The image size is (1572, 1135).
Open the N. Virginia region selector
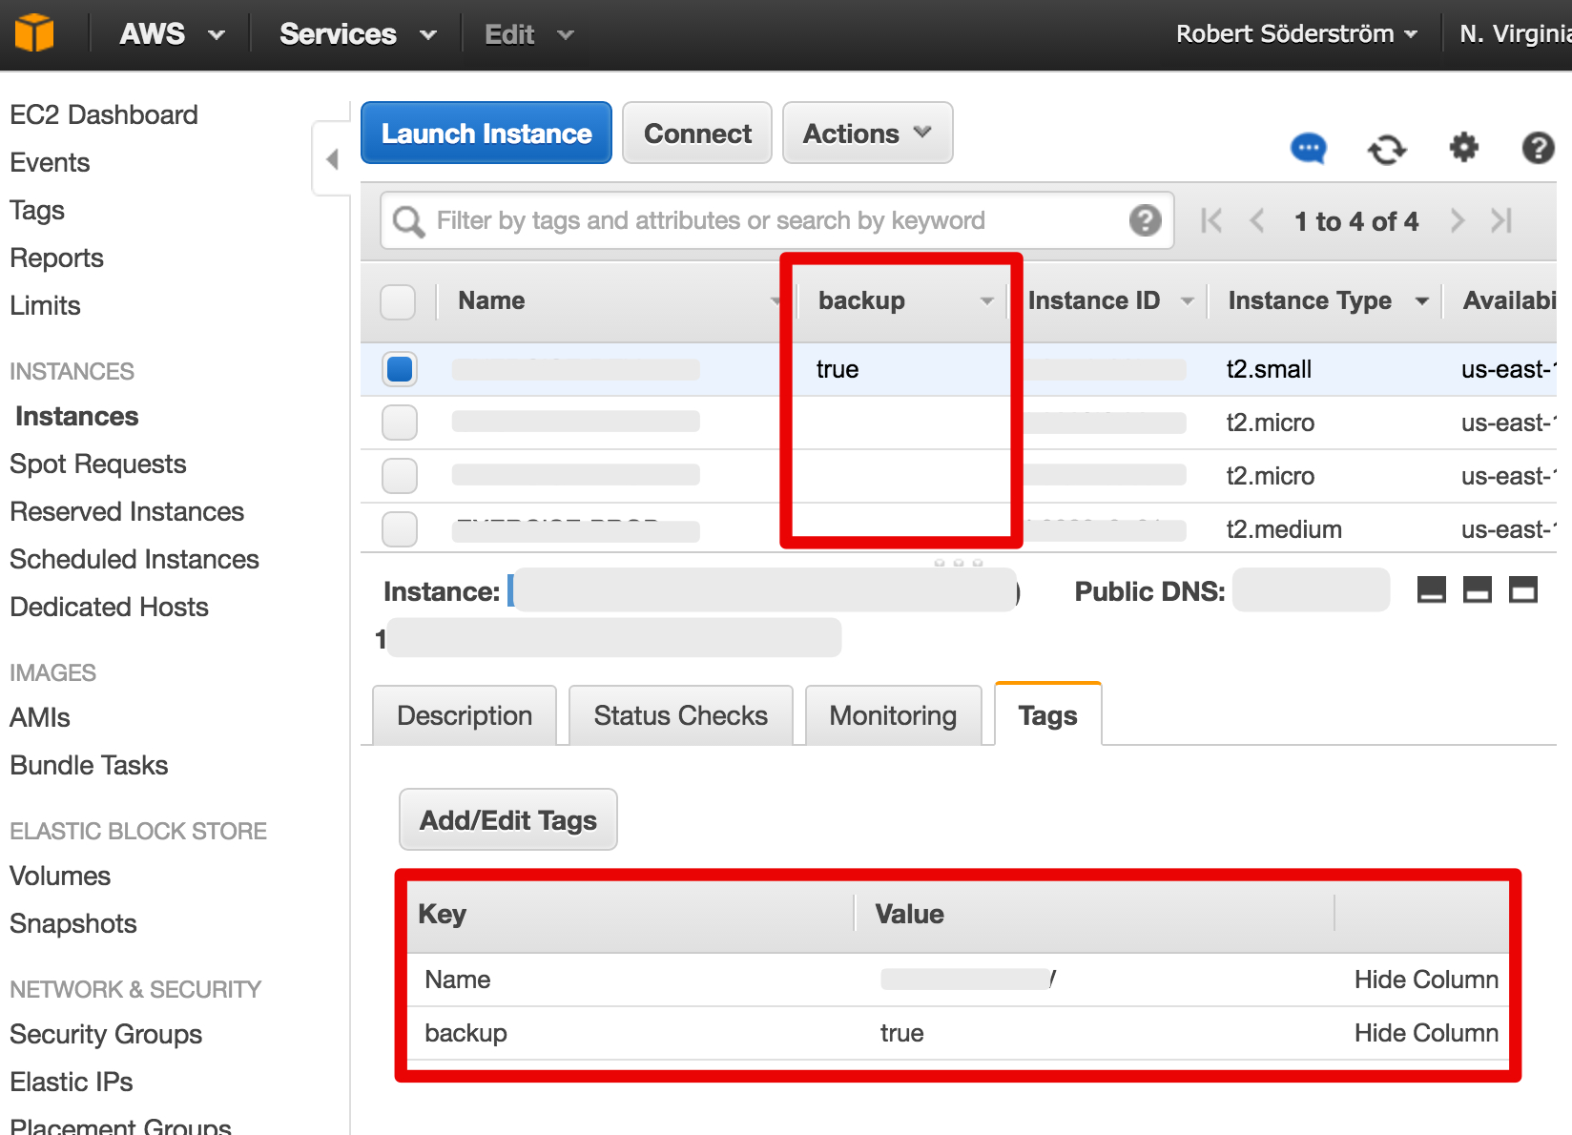click(1515, 34)
